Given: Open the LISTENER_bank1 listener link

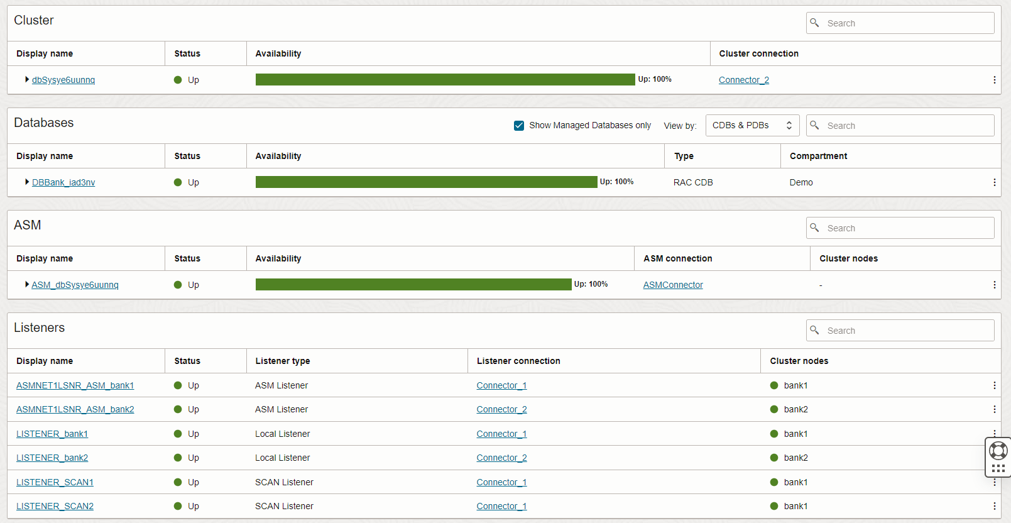Looking at the screenshot, I should (52, 434).
